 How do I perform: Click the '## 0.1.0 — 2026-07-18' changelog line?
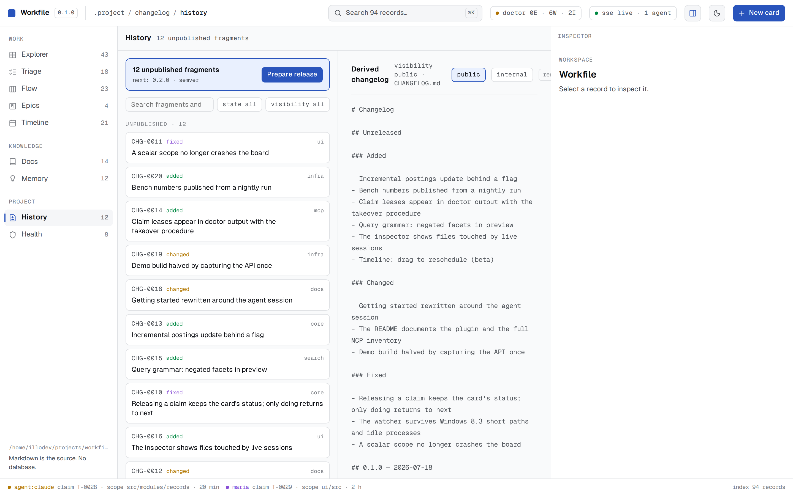point(392,468)
